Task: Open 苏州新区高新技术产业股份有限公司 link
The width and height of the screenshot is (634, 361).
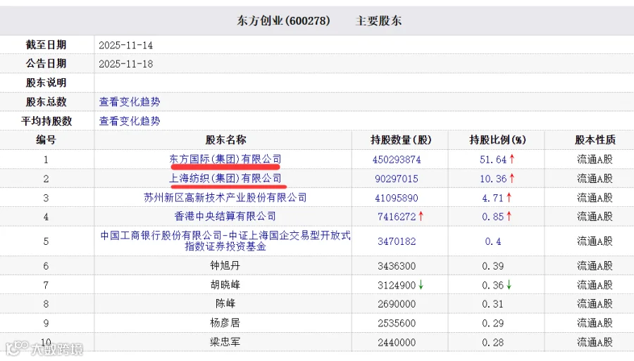Action: [x=225, y=198]
